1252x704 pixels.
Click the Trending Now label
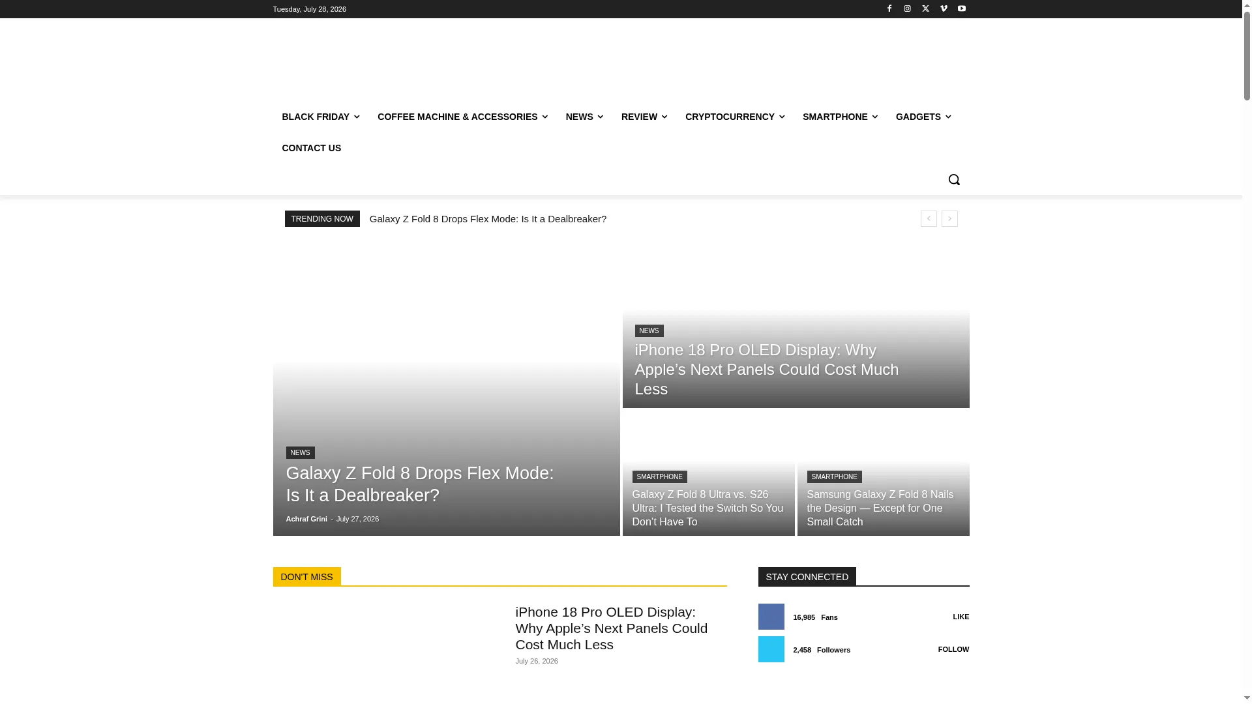(x=322, y=219)
